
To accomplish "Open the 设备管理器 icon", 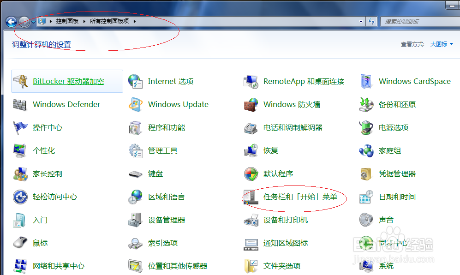I will [136, 220].
